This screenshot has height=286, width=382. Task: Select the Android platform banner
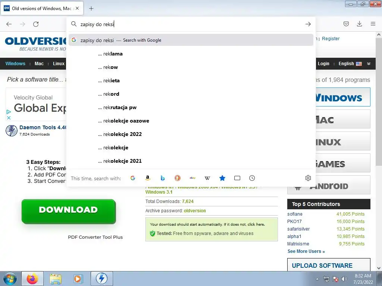pos(329,185)
